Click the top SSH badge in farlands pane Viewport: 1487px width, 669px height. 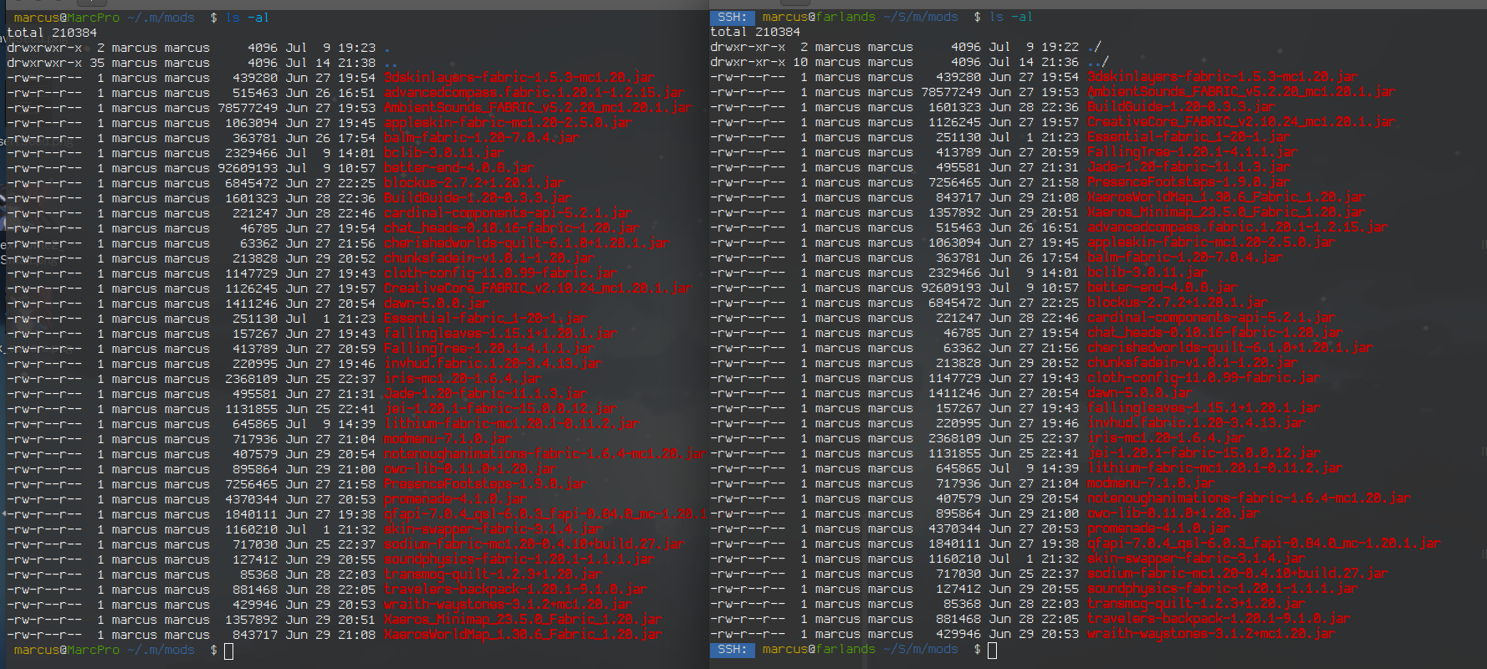pos(732,17)
